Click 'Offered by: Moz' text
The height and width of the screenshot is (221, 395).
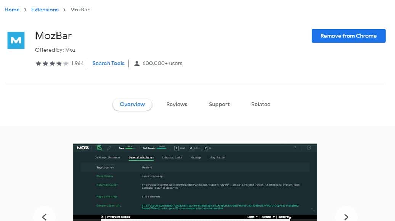(55, 50)
